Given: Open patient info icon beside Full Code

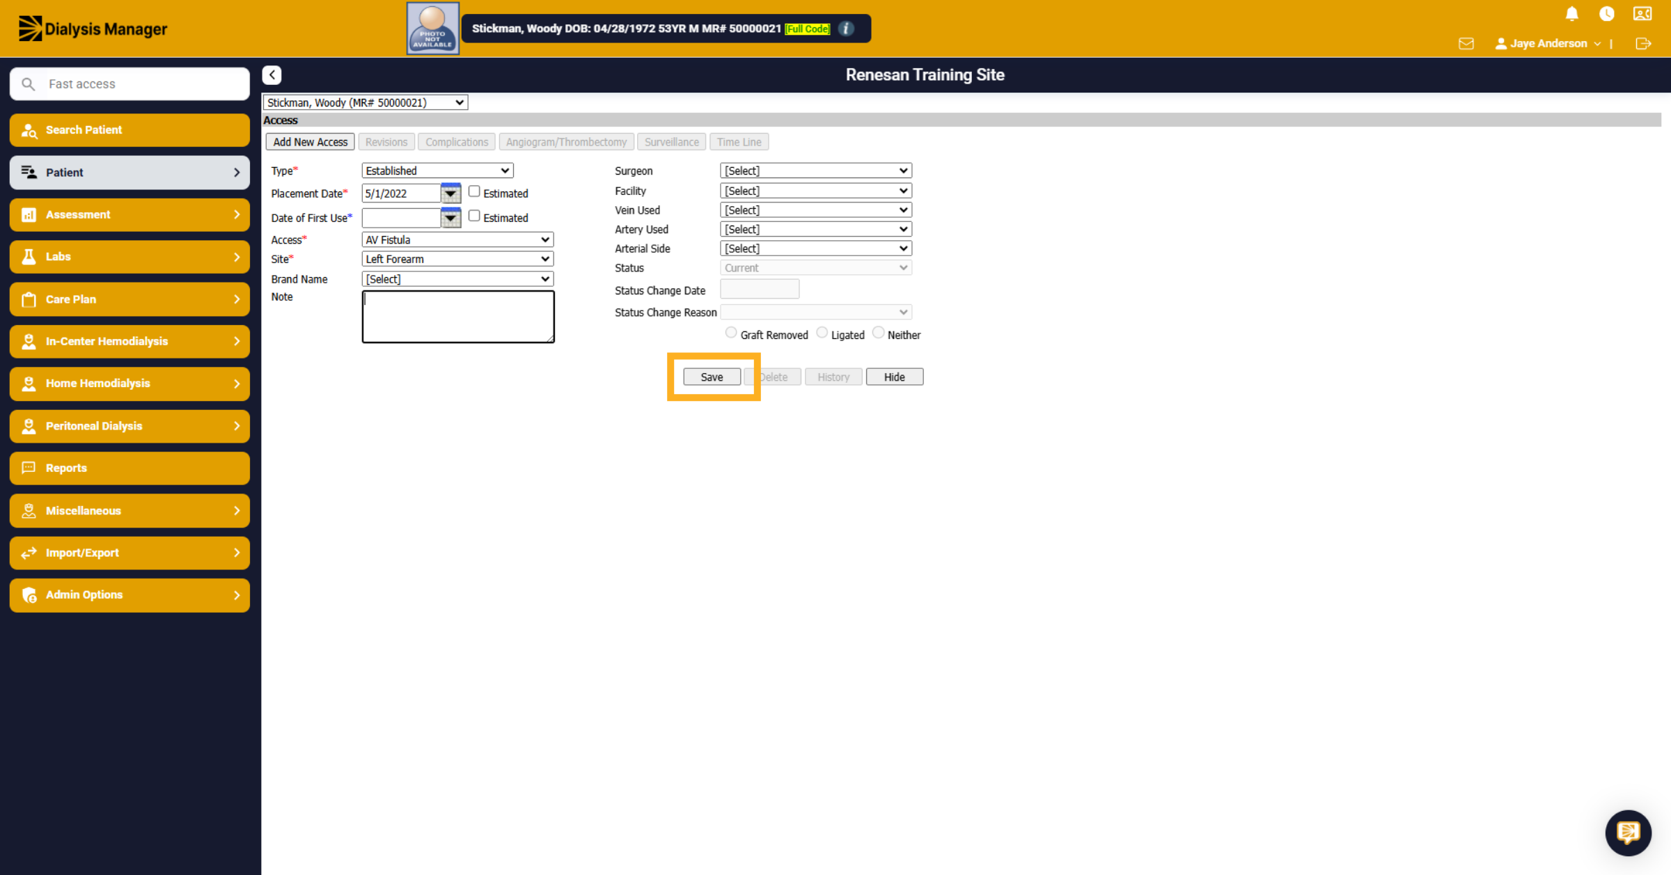Looking at the screenshot, I should pos(846,29).
